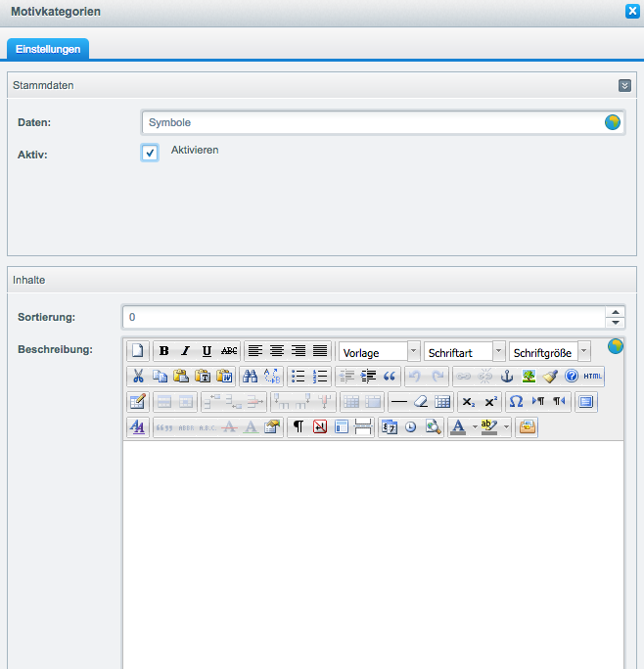Click the globe icon in Daten field
This screenshot has width=644, height=669.
point(613,122)
